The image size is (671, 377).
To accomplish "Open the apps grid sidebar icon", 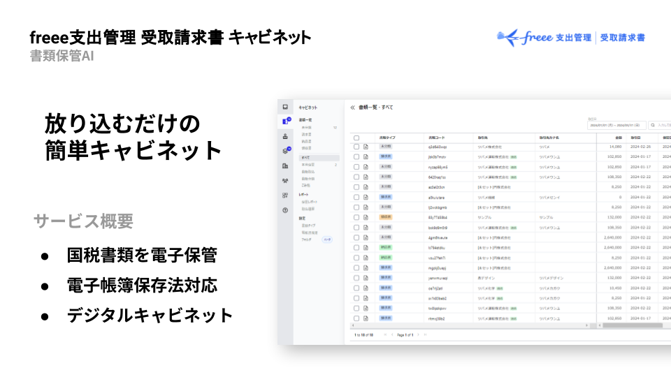I will [285, 195].
